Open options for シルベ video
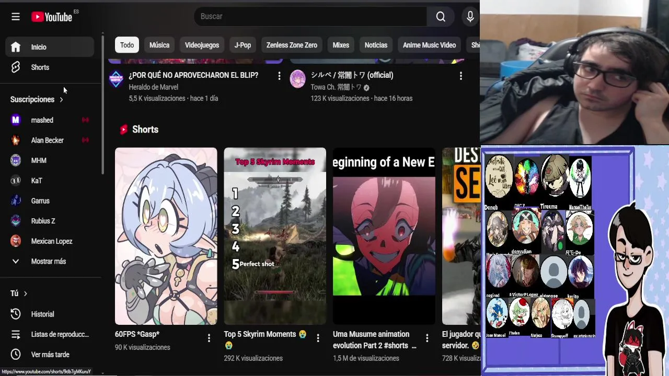Viewport: 669px width, 376px height. (460, 76)
